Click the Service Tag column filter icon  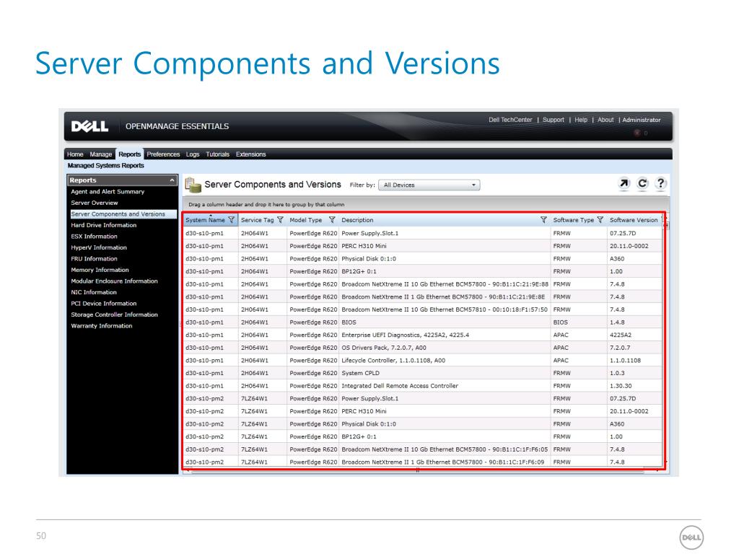click(280, 220)
